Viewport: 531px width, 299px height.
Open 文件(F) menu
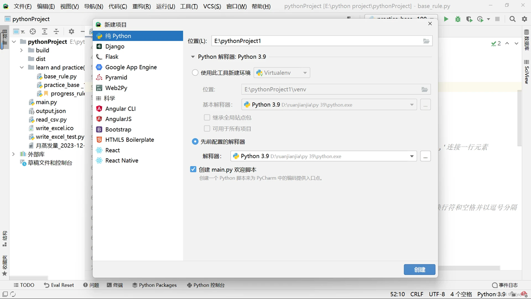pos(22,6)
